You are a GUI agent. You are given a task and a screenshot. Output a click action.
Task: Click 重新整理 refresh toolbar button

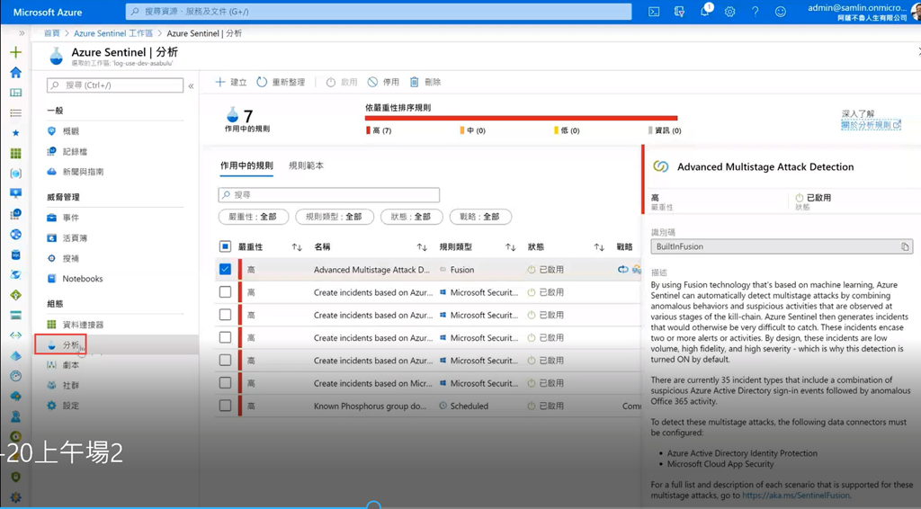click(x=281, y=82)
